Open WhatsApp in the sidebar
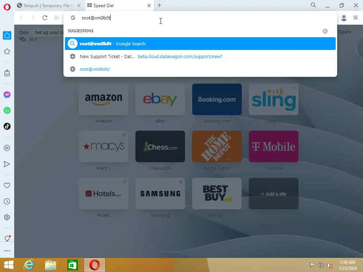The width and height of the screenshot is (363, 272). click(x=7, y=110)
